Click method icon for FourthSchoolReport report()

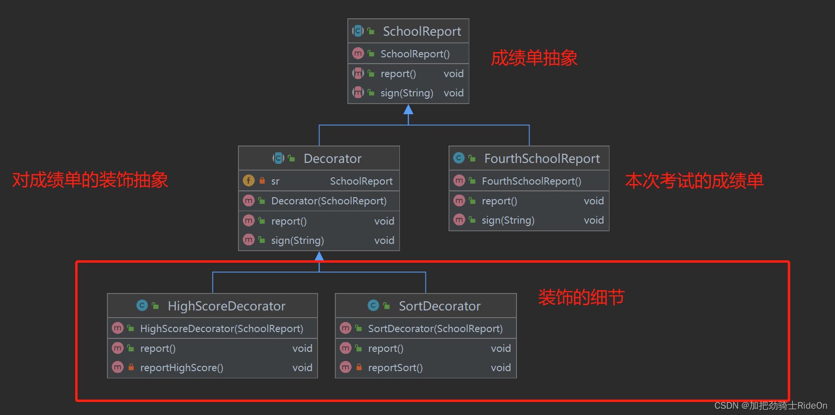point(459,201)
